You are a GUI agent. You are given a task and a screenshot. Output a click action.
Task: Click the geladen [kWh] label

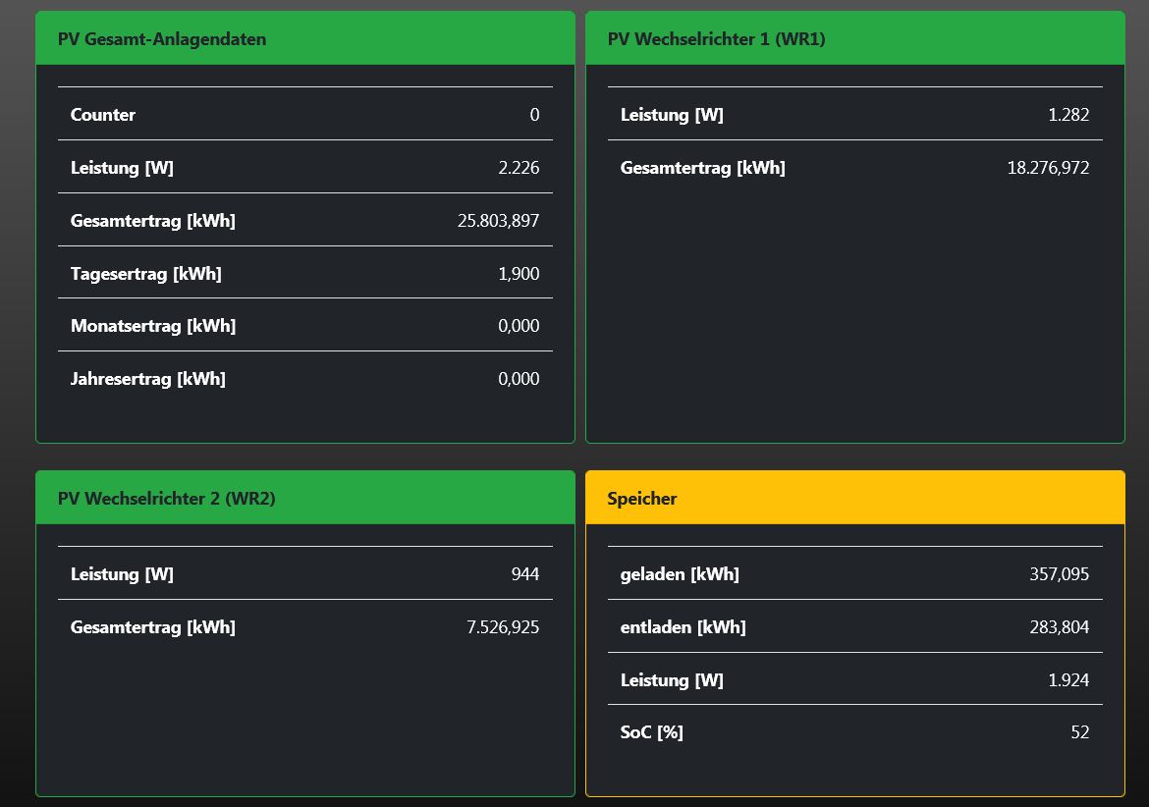[x=680, y=574]
